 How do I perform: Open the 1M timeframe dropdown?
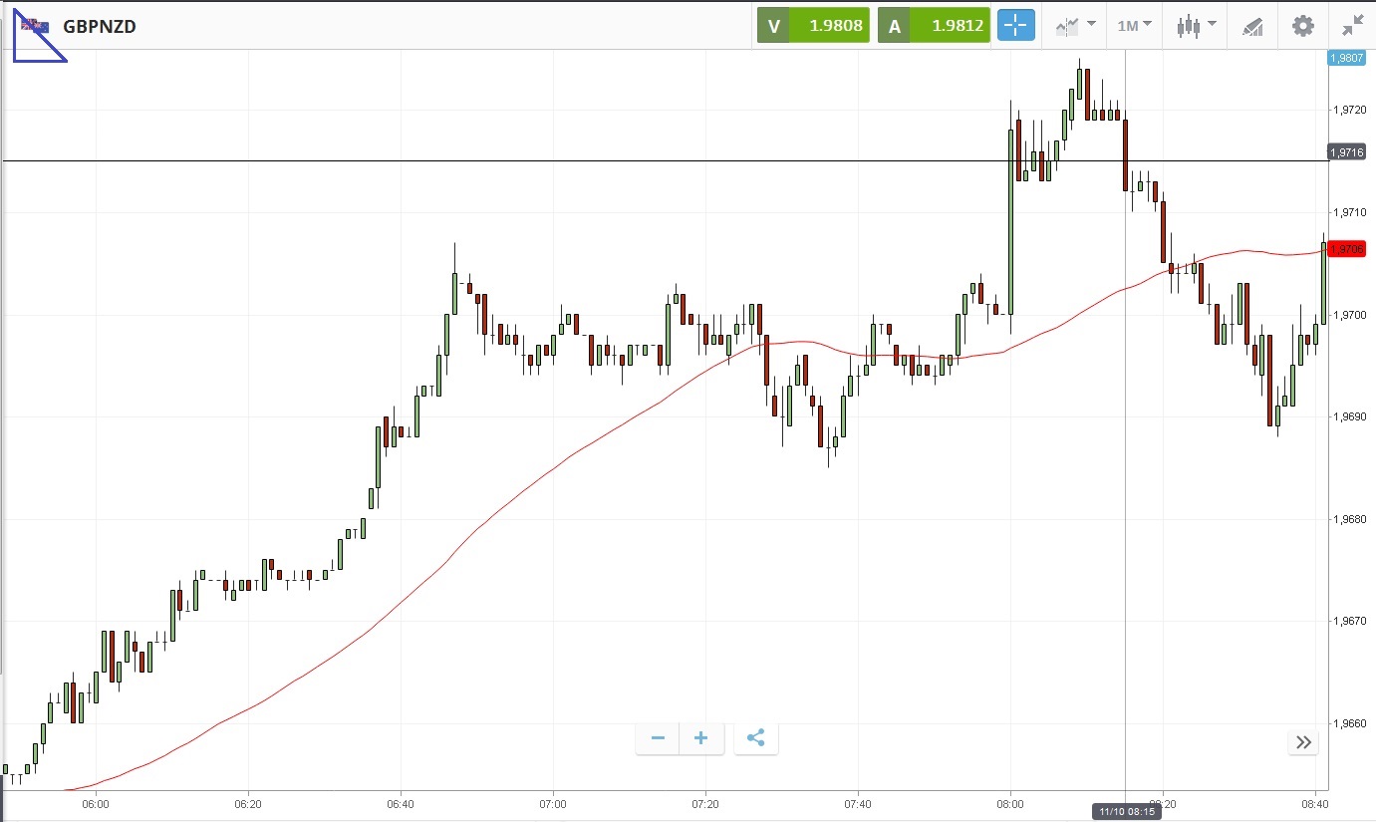coord(1134,26)
